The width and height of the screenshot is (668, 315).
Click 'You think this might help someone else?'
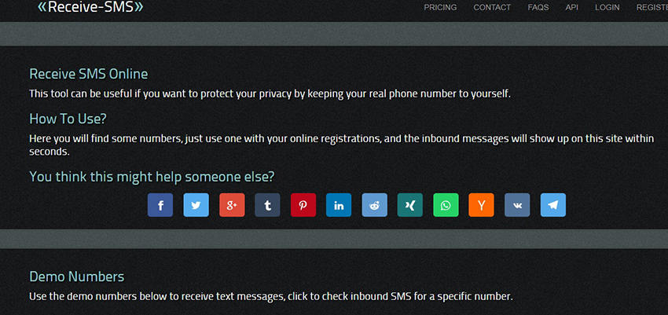pyautogui.click(x=152, y=177)
